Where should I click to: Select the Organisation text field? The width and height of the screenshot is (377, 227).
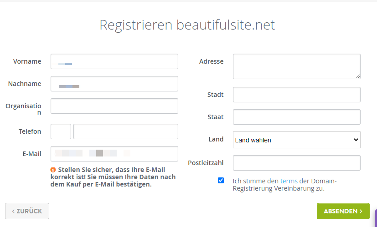pyautogui.click(x=114, y=106)
